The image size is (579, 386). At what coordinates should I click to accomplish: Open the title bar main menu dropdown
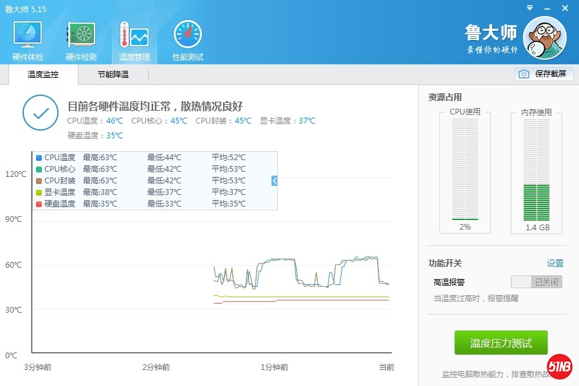(529, 7)
